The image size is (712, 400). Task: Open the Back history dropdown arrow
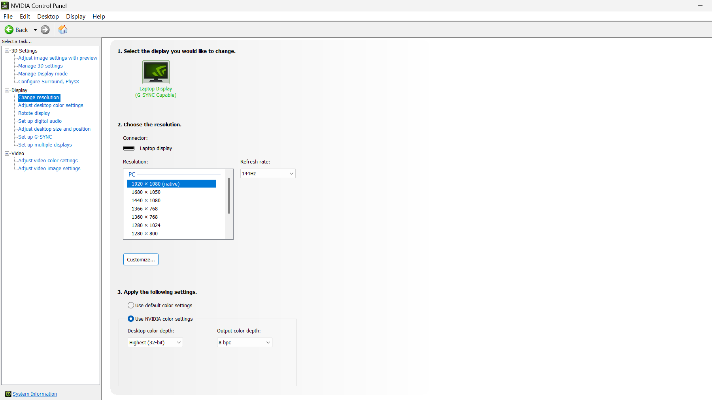click(35, 30)
